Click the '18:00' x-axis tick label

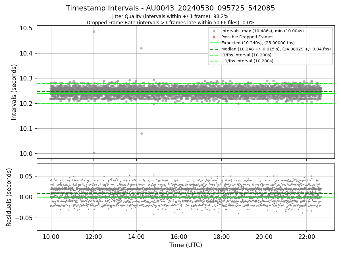[x=221, y=237]
